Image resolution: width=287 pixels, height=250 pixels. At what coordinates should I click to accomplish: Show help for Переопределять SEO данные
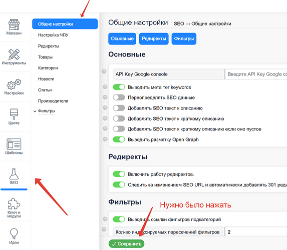pyautogui.click(x=105, y=97)
